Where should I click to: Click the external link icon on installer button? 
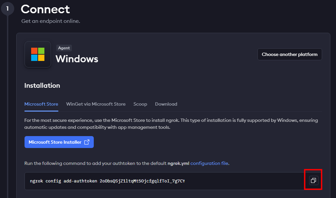[87, 142]
